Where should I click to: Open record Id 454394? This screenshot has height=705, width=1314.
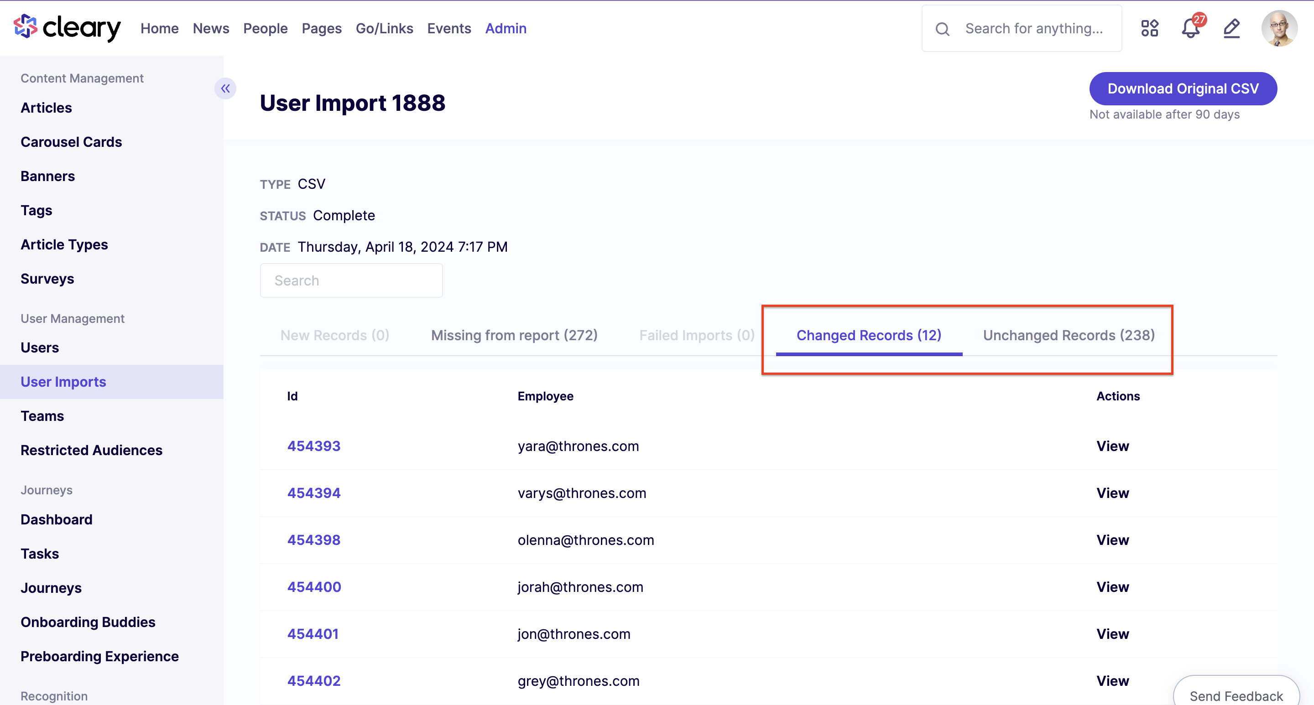click(314, 493)
